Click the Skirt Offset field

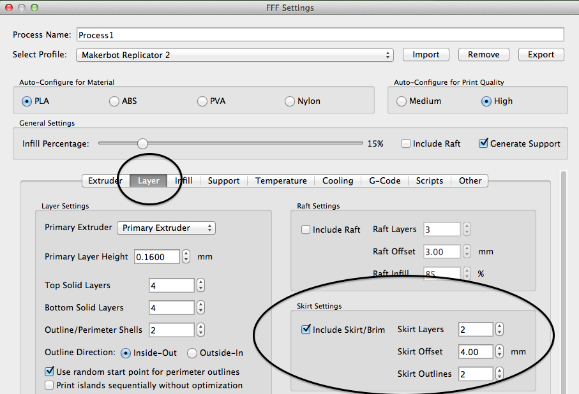pos(476,351)
